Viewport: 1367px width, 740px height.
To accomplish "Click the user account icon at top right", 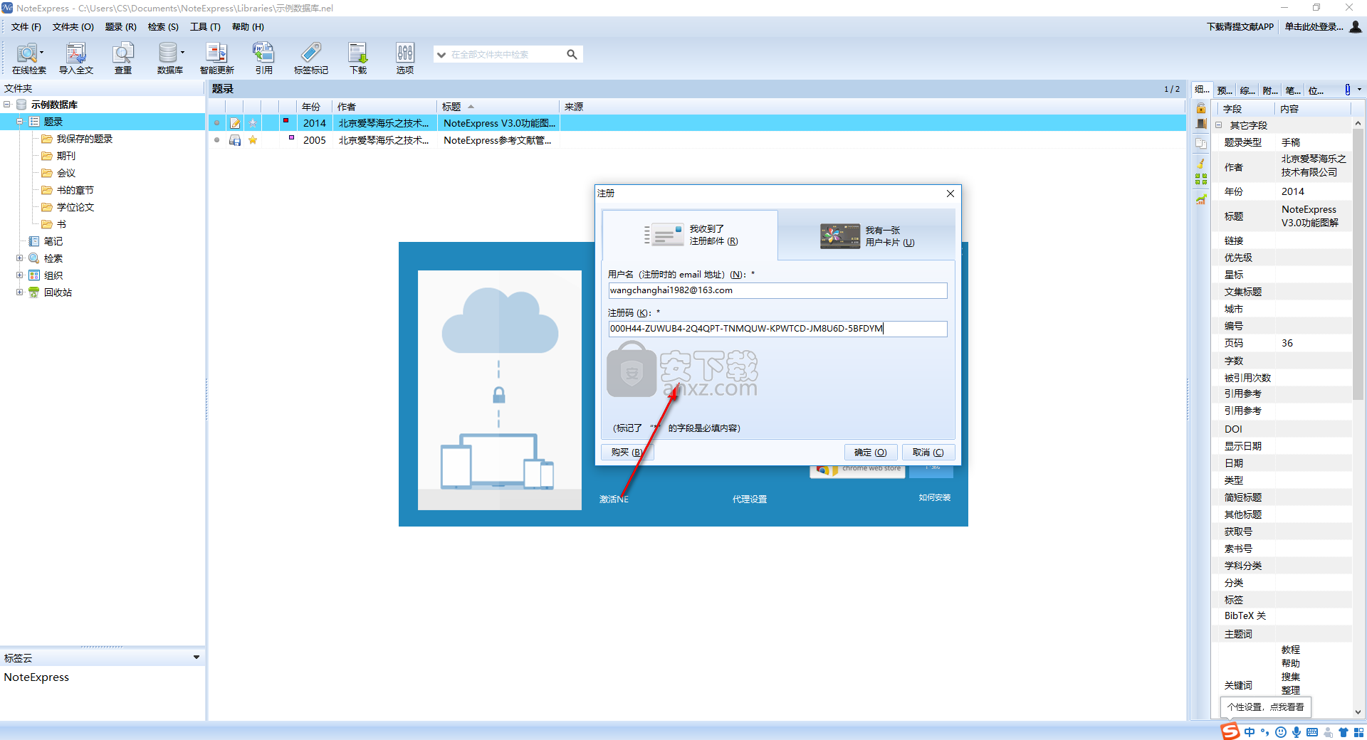I will pyautogui.click(x=1356, y=26).
